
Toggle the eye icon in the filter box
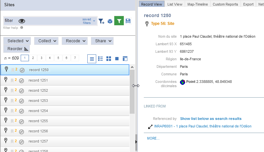22,21
